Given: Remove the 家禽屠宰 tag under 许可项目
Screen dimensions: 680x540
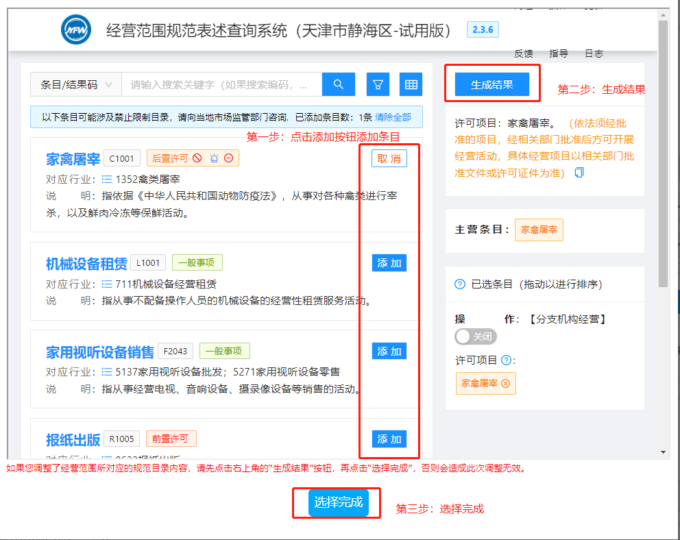Looking at the screenshot, I should 507,383.
